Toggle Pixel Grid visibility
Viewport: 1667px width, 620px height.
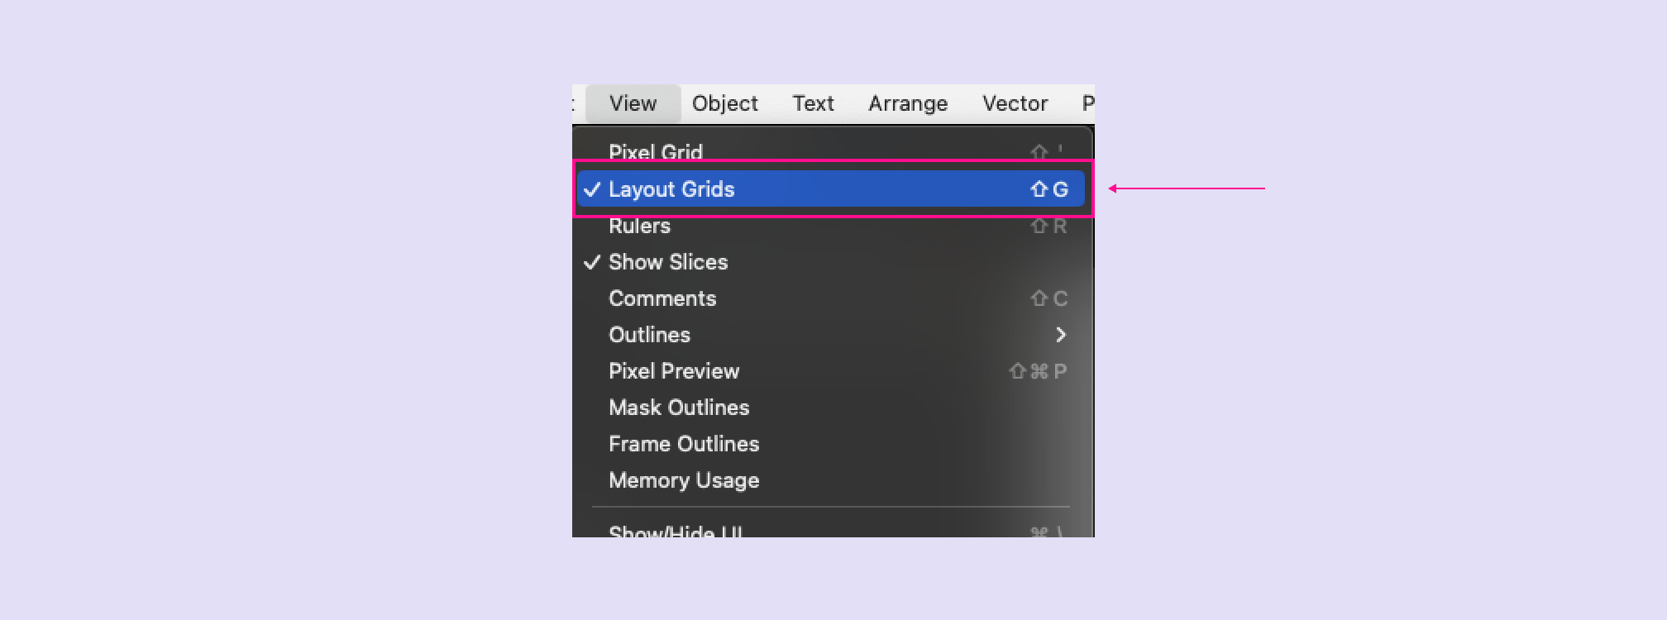(x=656, y=152)
